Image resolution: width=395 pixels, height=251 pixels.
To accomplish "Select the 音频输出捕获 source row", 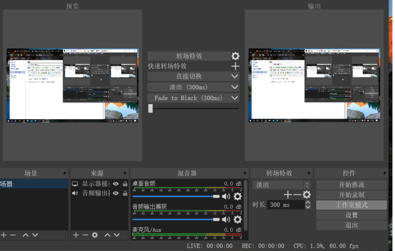I will [x=96, y=193].
